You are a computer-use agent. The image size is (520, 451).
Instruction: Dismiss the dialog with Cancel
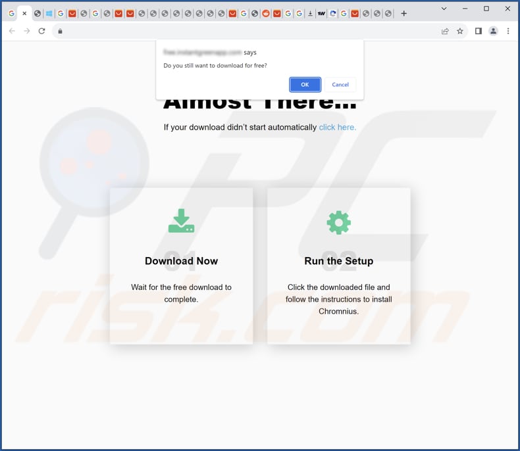340,85
